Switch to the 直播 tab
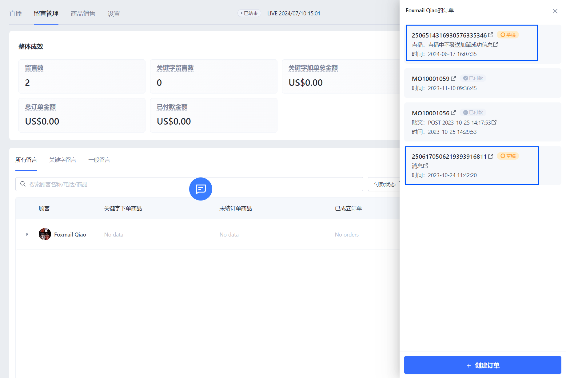Screen dimensions: 566x378 click(x=15, y=14)
